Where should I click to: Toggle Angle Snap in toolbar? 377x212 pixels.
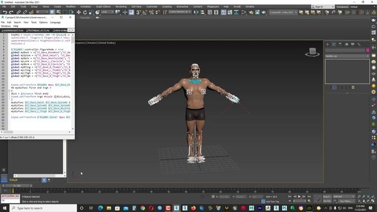145,12
